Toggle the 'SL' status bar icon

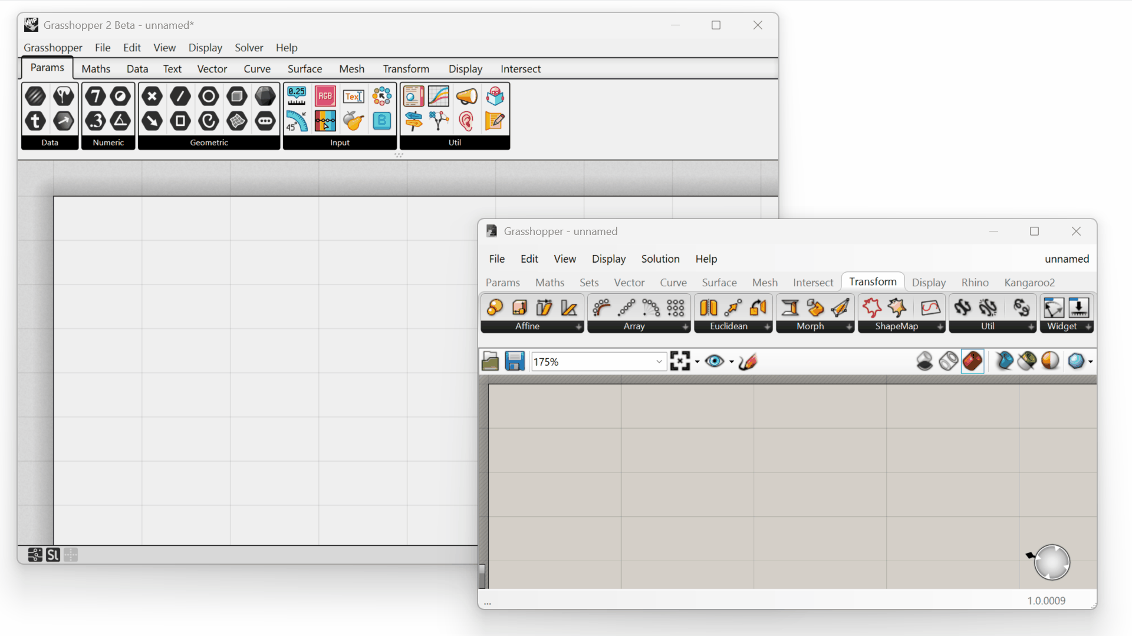[x=53, y=555]
